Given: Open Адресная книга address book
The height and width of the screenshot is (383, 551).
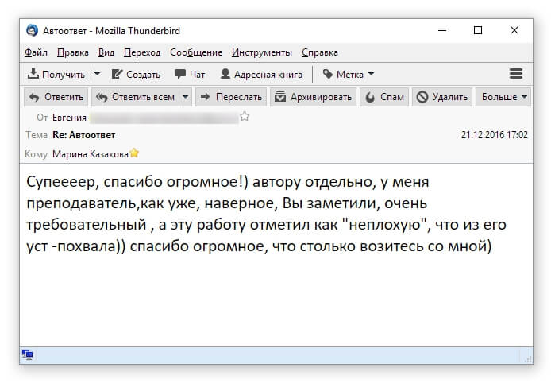Looking at the screenshot, I should click(x=261, y=74).
